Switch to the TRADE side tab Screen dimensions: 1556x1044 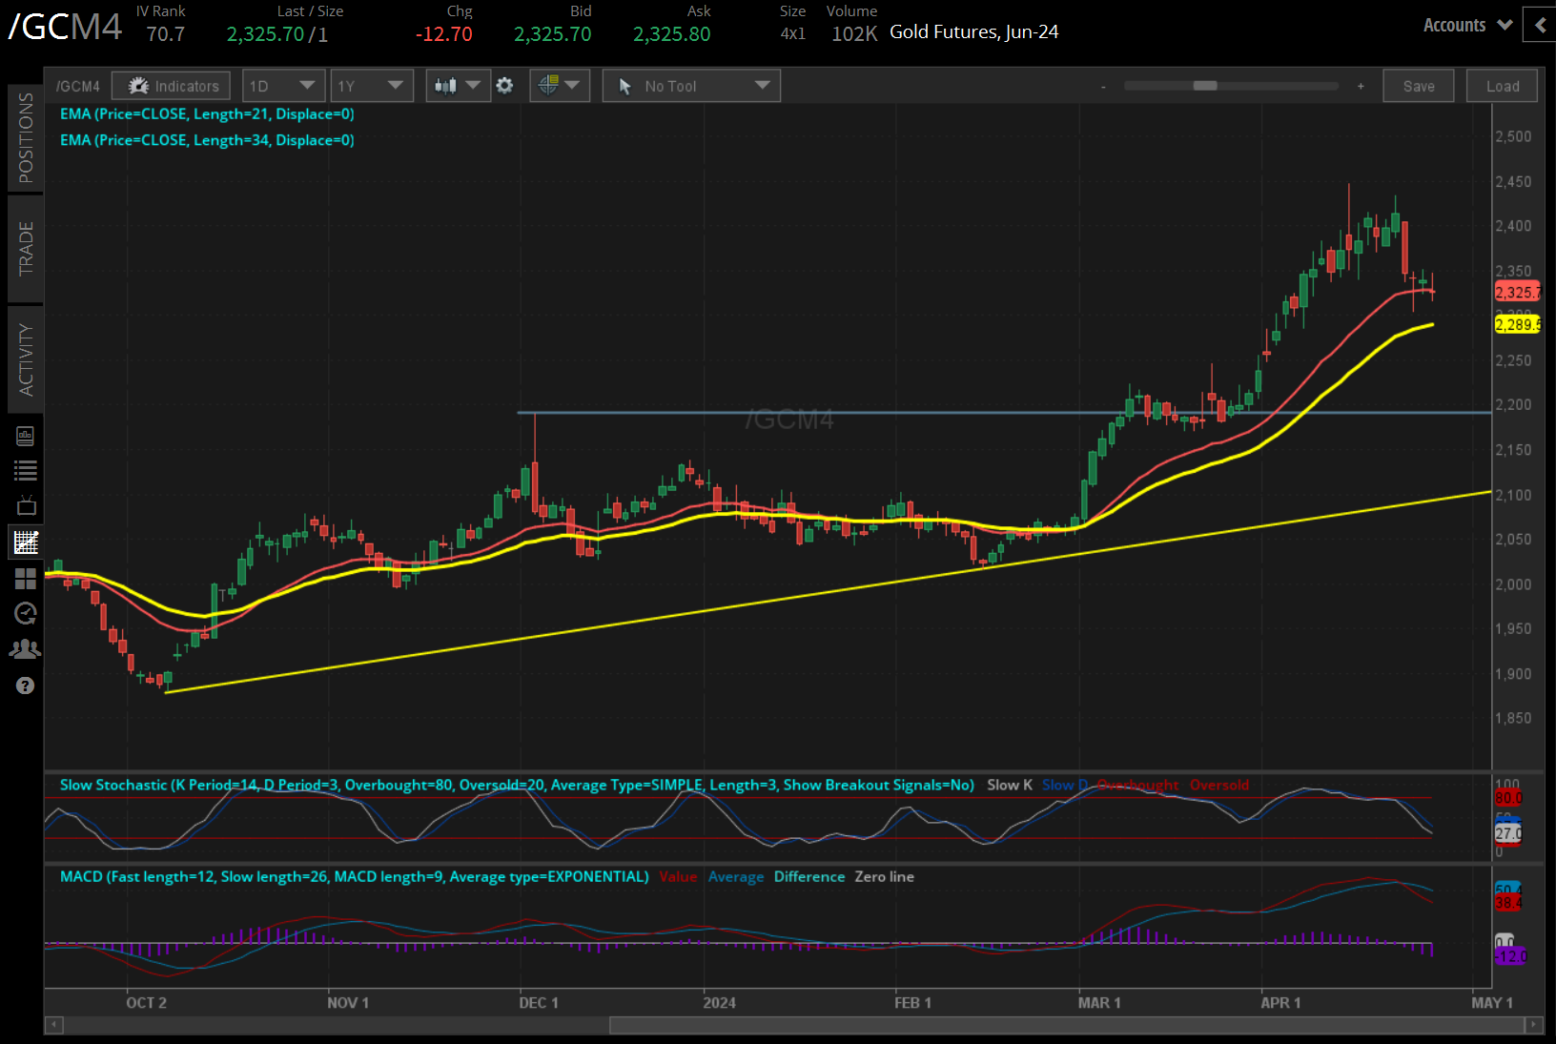point(26,249)
